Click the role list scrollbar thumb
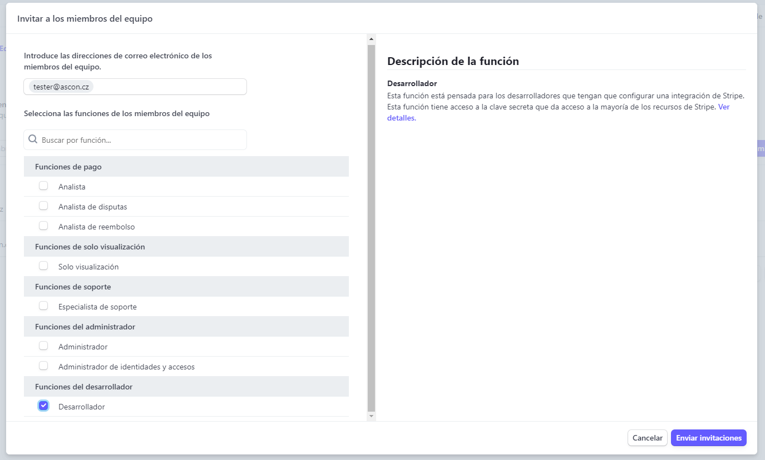Viewport: 765px width, 460px height. (372, 228)
